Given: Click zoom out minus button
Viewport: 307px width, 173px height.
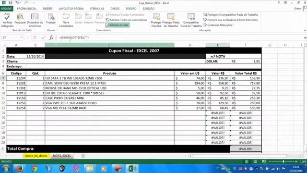Looking at the screenshot, I should coord(270,161).
